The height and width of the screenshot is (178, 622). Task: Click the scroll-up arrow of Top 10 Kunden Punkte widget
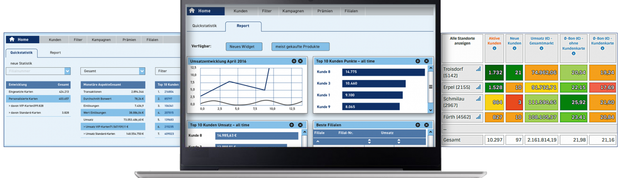(x=430, y=68)
